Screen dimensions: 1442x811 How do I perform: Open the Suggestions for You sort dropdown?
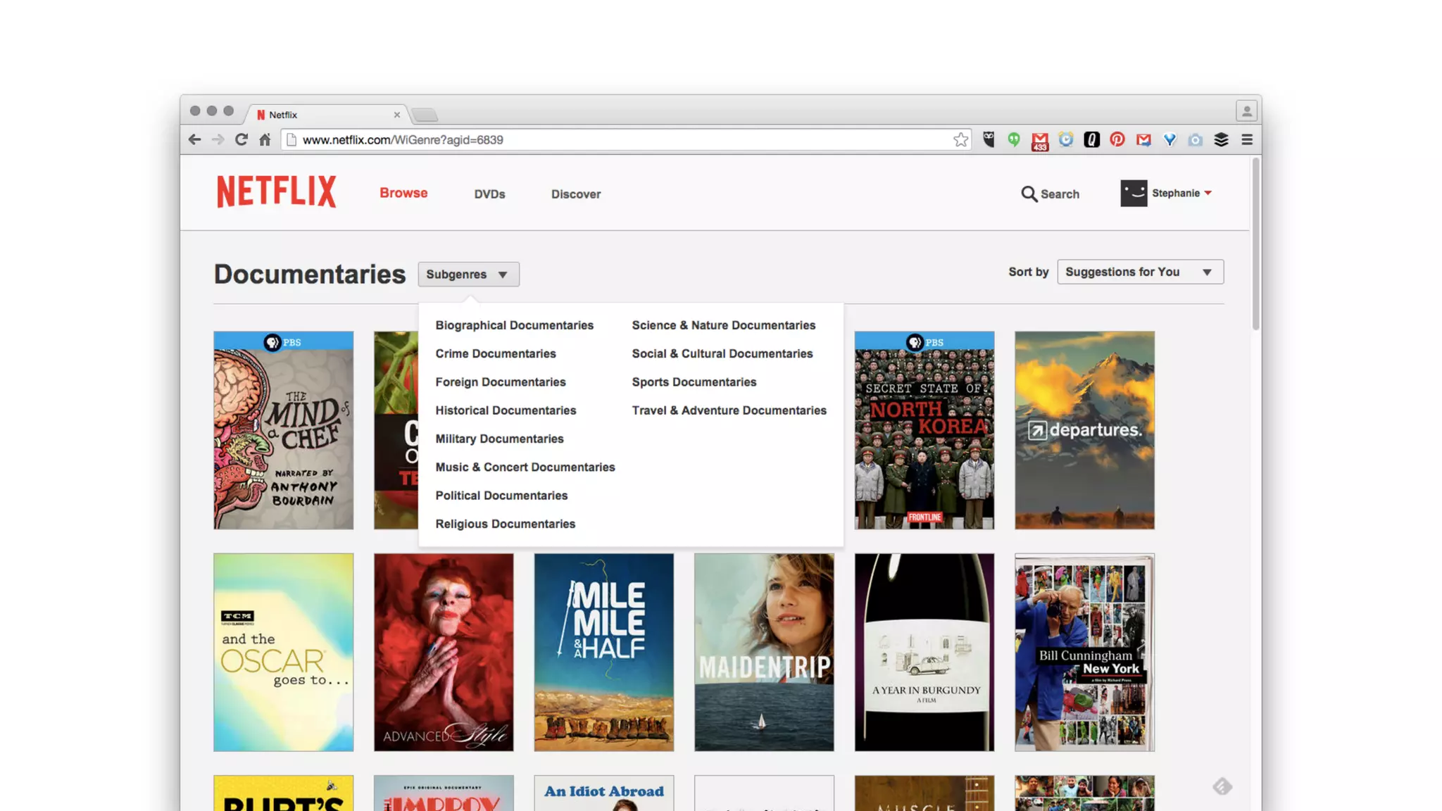point(1140,272)
